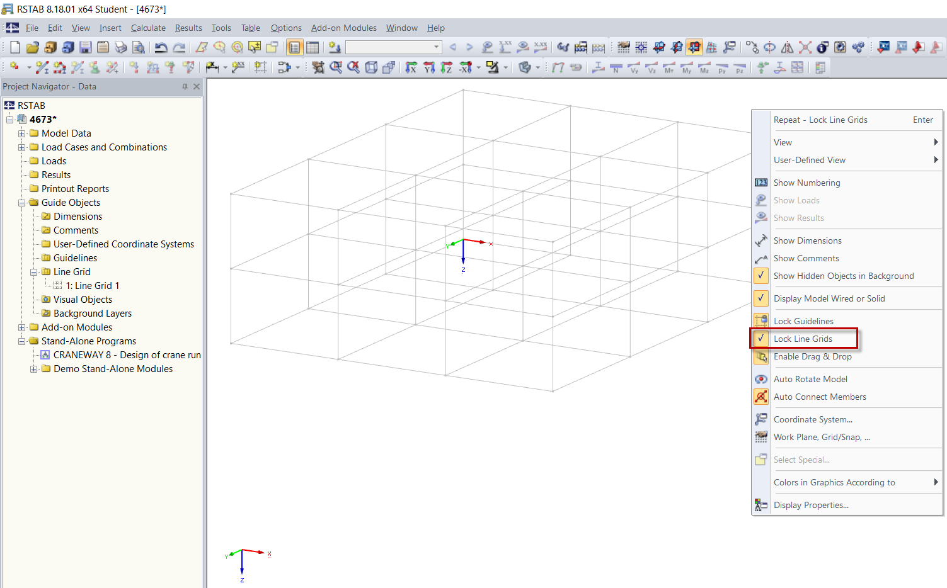Open the Options menu

pos(286,28)
